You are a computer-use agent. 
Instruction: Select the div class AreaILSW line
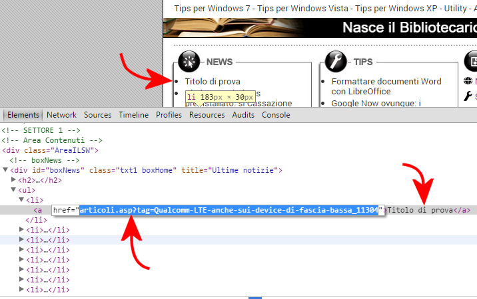click(50, 150)
